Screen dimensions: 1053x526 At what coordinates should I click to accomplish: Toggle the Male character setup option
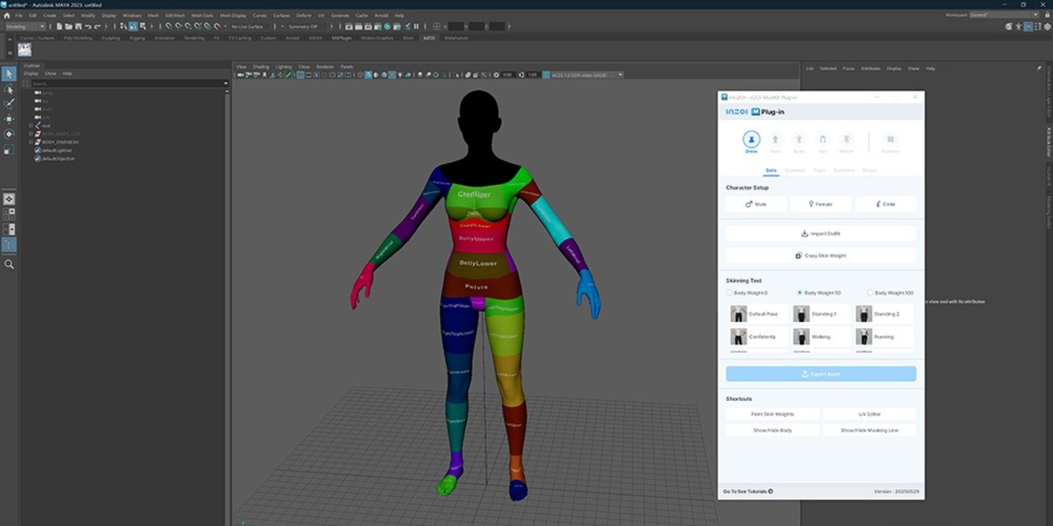click(756, 204)
